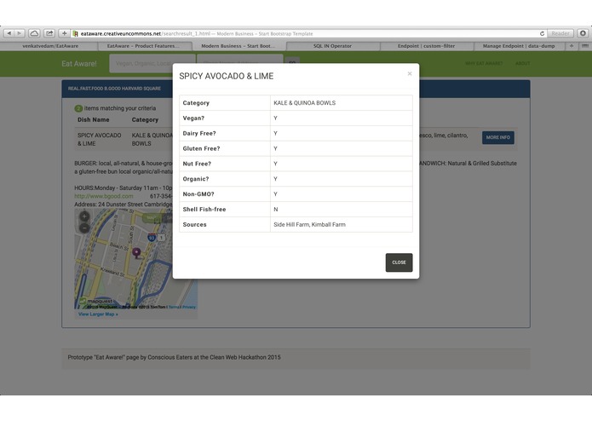The height and width of the screenshot is (421, 592).
Task: Click Side Hill Farm, Kimball Farm sources
Action: point(309,224)
